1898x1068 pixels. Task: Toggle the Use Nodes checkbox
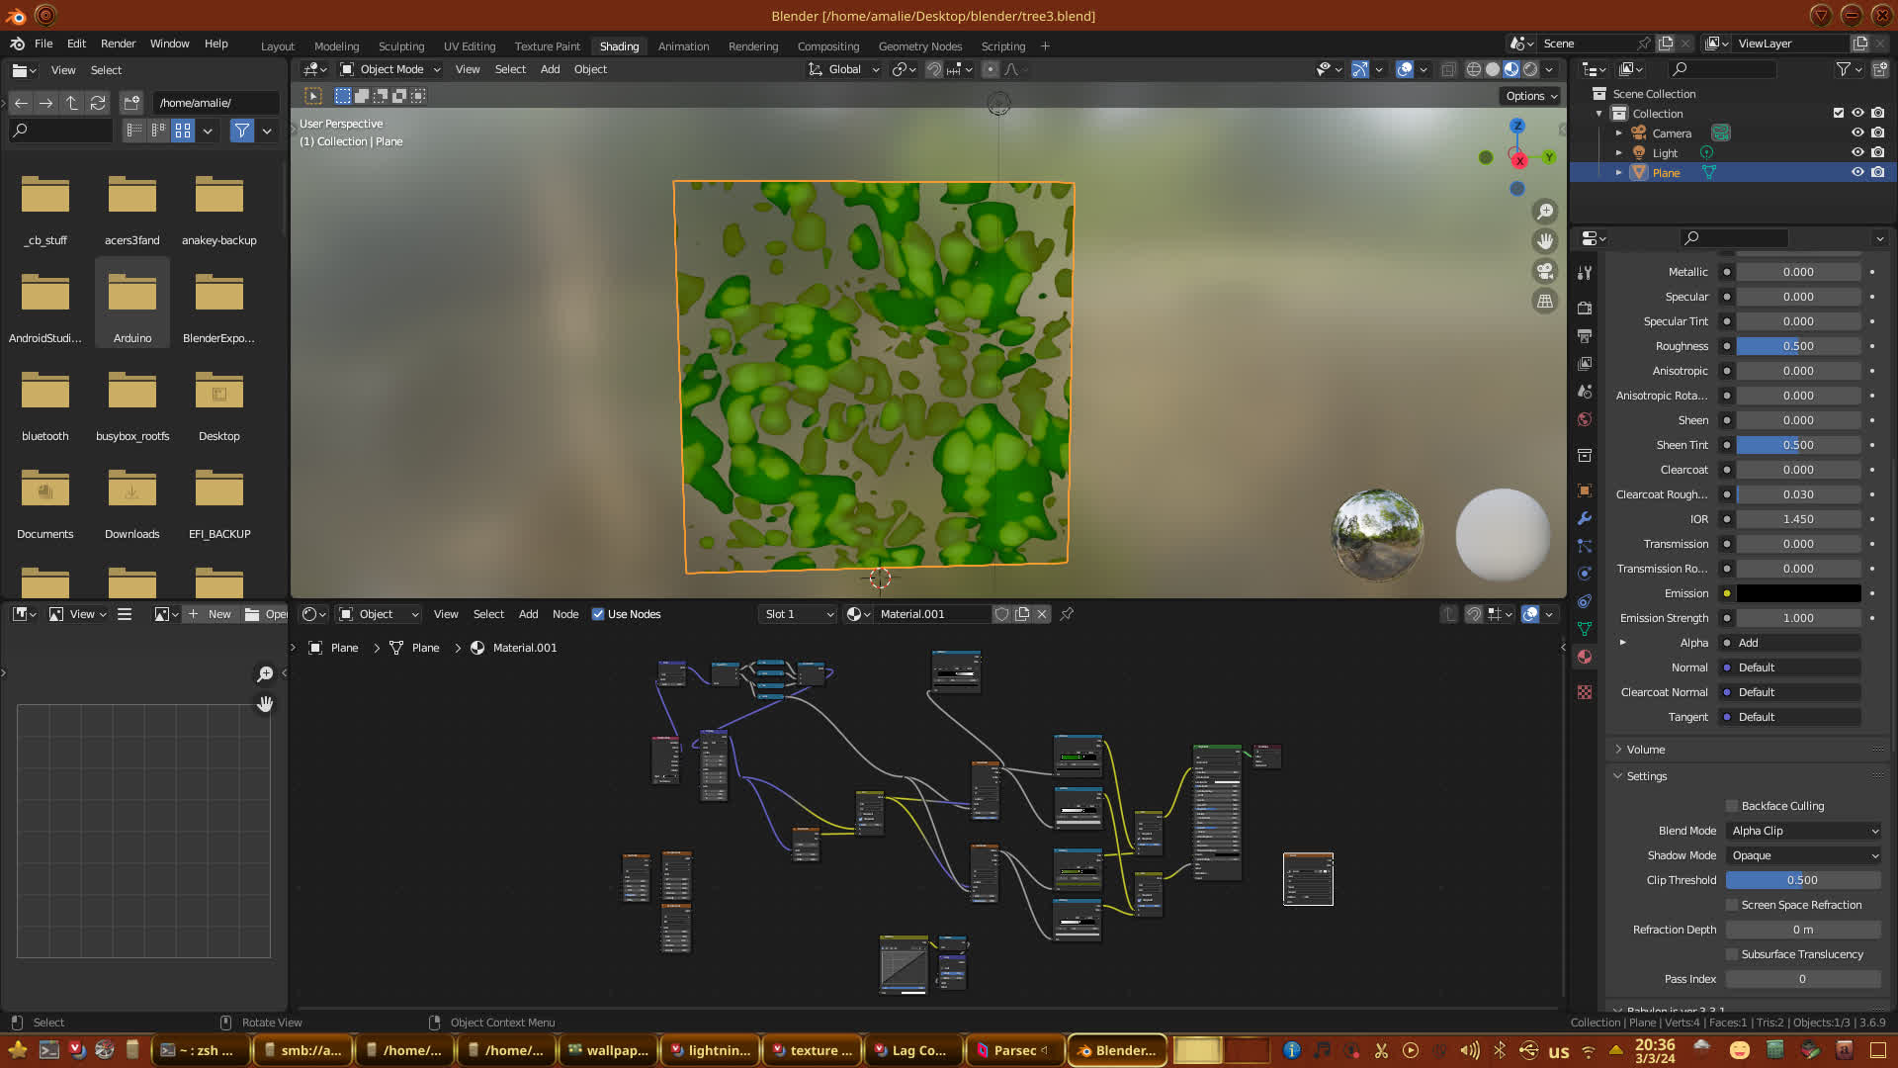tap(598, 614)
